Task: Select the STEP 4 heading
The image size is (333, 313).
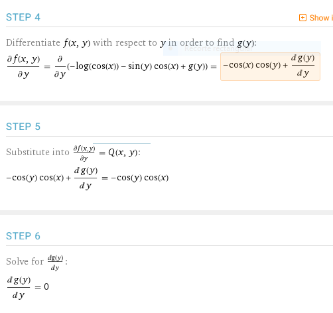Action: (x=23, y=17)
